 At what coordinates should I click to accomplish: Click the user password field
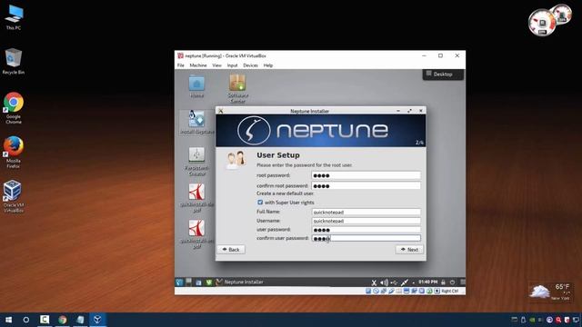[366, 230]
